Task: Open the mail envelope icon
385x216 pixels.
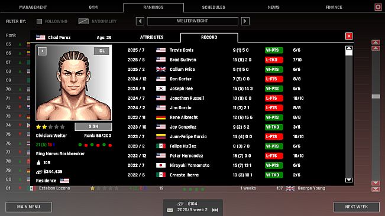Action: pyautogui.click(x=170, y=210)
